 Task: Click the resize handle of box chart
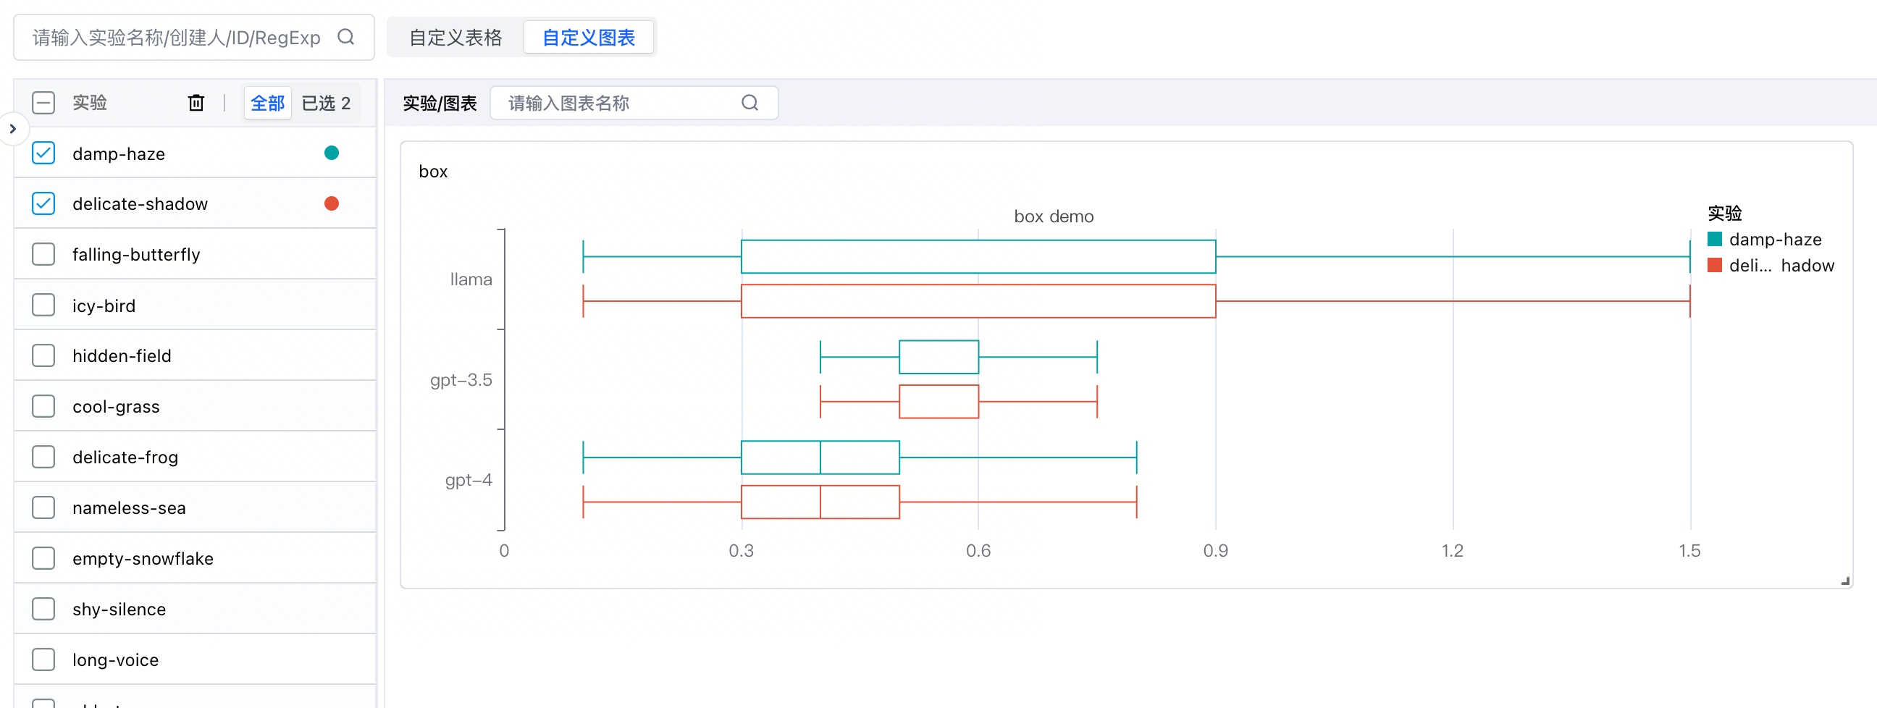[1845, 581]
